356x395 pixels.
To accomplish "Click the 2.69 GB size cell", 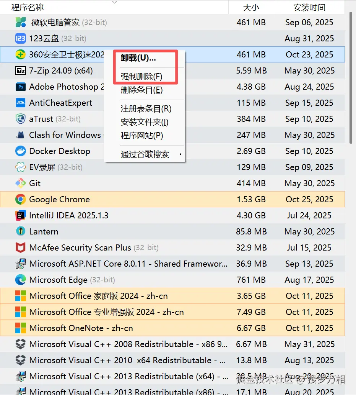I will [251, 151].
